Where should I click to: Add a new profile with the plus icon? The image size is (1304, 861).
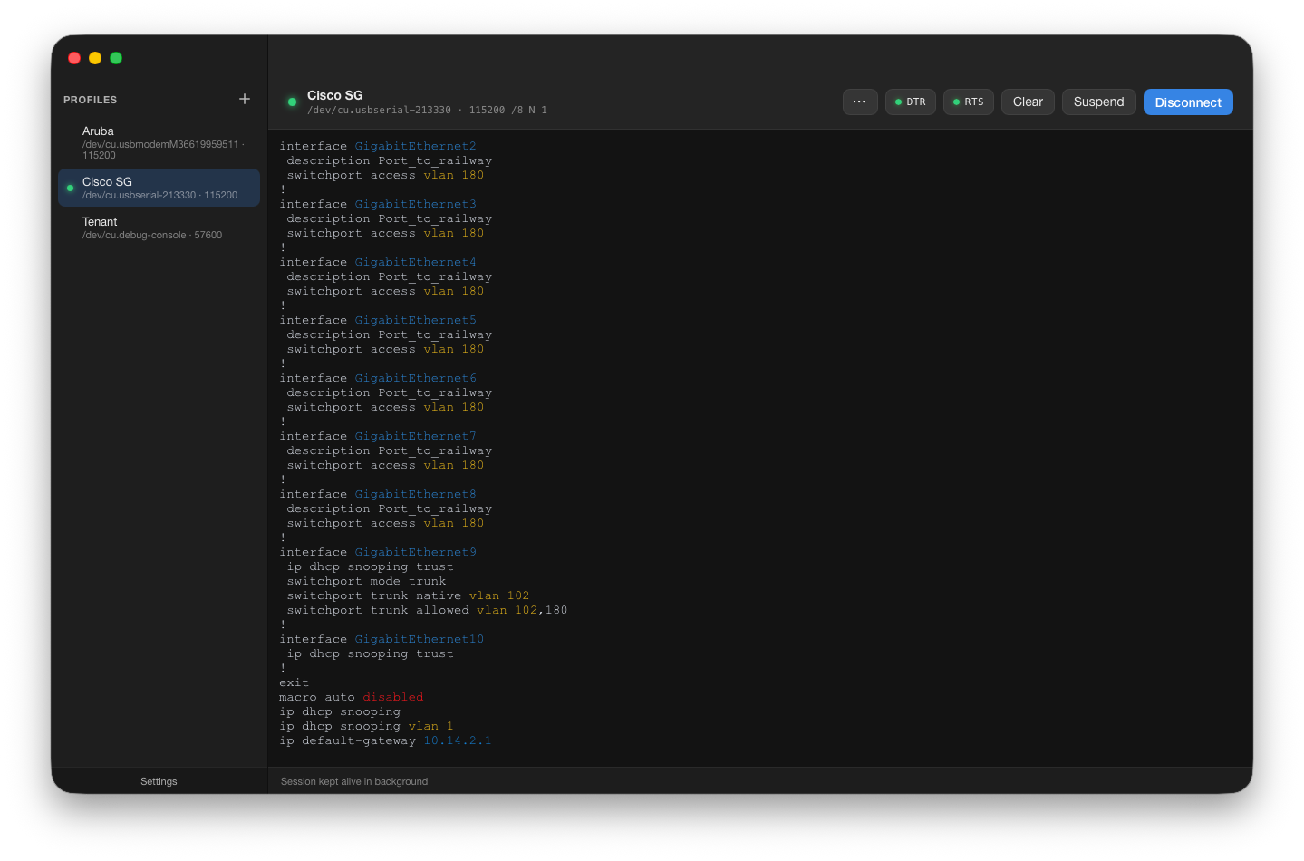244,99
